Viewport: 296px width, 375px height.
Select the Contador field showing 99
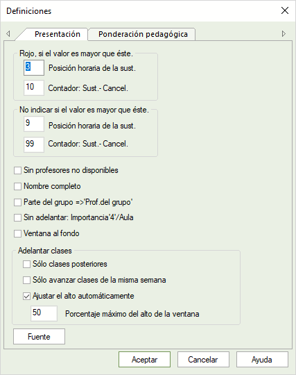(34, 144)
